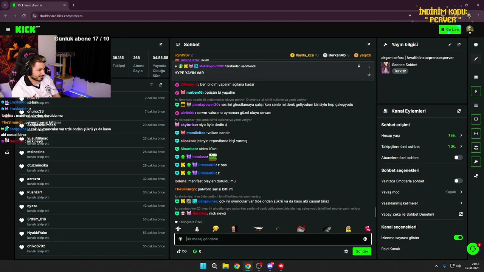The height and width of the screenshot is (272, 484).
Task: Toggle Yalnızca Emotlarla sohbet switch
Action: coord(458,181)
